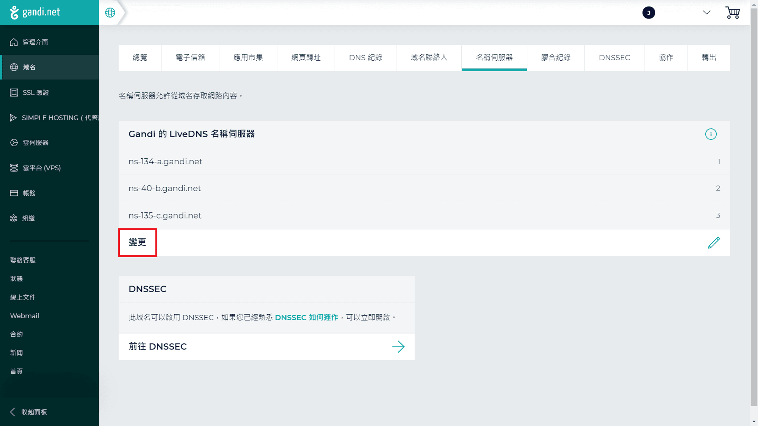Open the shopping cart
Image resolution: width=758 pixels, height=426 pixels.
click(733, 12)
